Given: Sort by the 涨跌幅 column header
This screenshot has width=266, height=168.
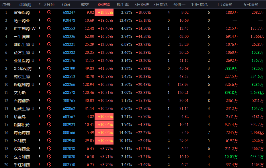Looking at the screenshot, I should coord(104,5).
